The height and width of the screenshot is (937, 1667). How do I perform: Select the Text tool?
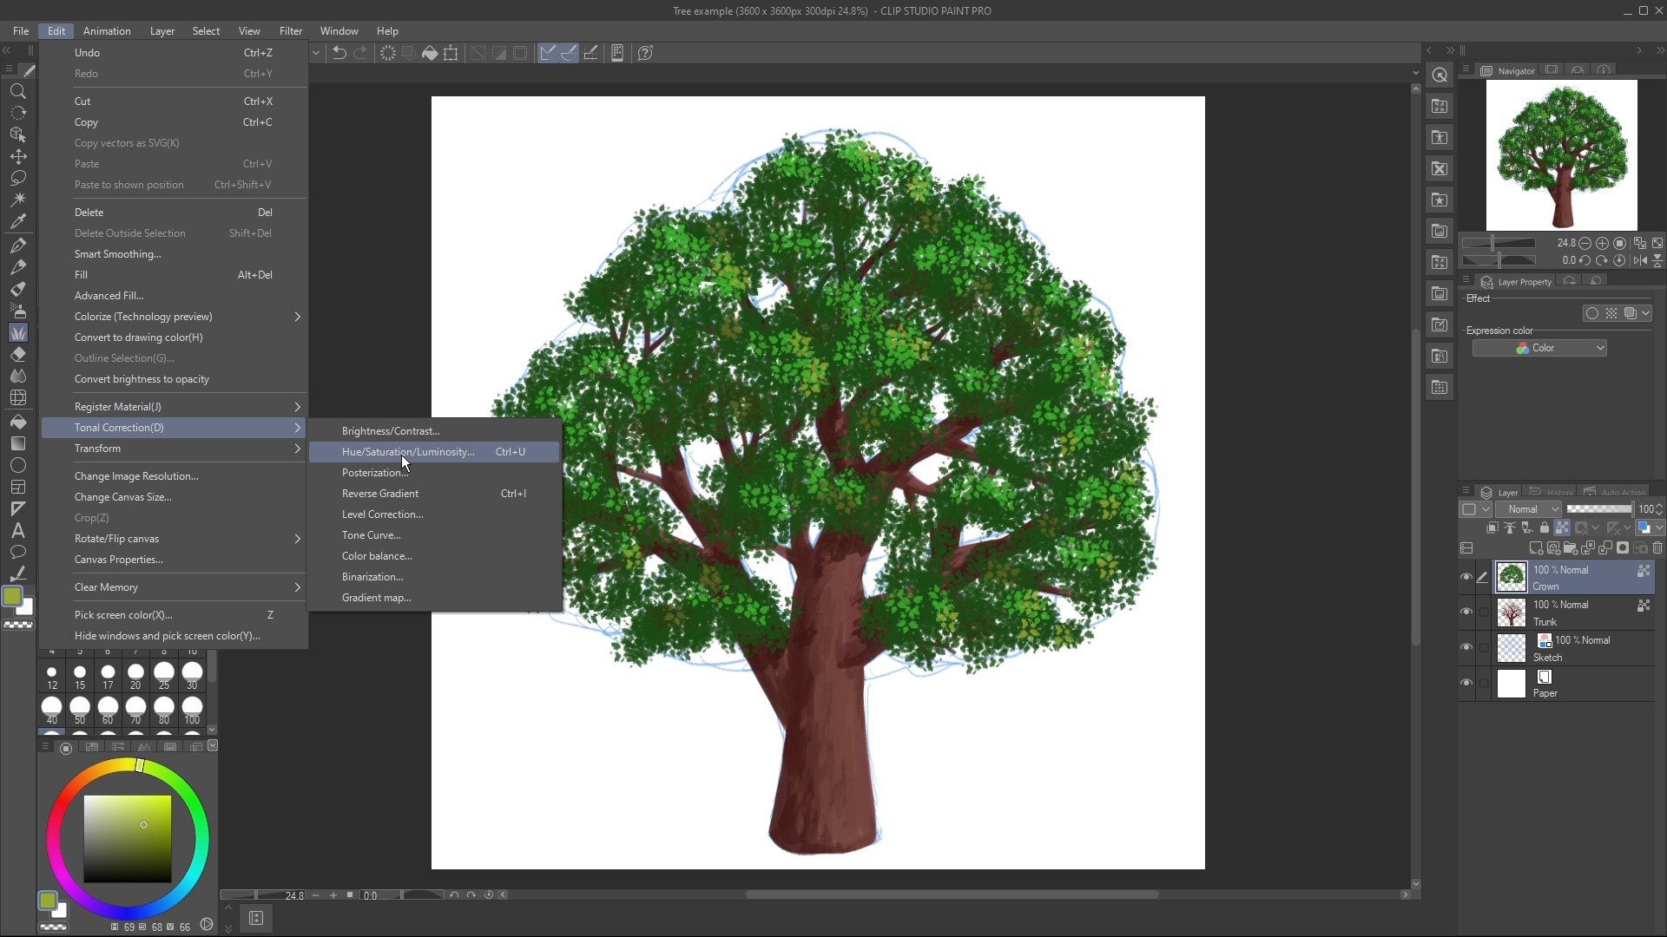point(17,530)
